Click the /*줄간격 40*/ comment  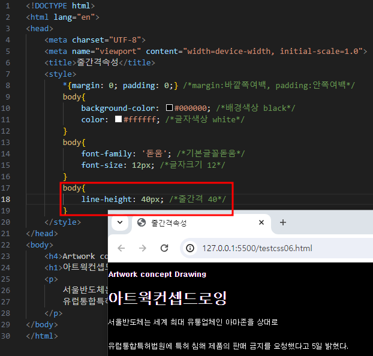[197, 200]
